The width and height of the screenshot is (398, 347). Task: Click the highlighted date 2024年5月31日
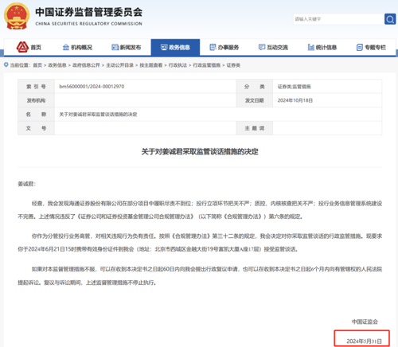coord(364,341)
